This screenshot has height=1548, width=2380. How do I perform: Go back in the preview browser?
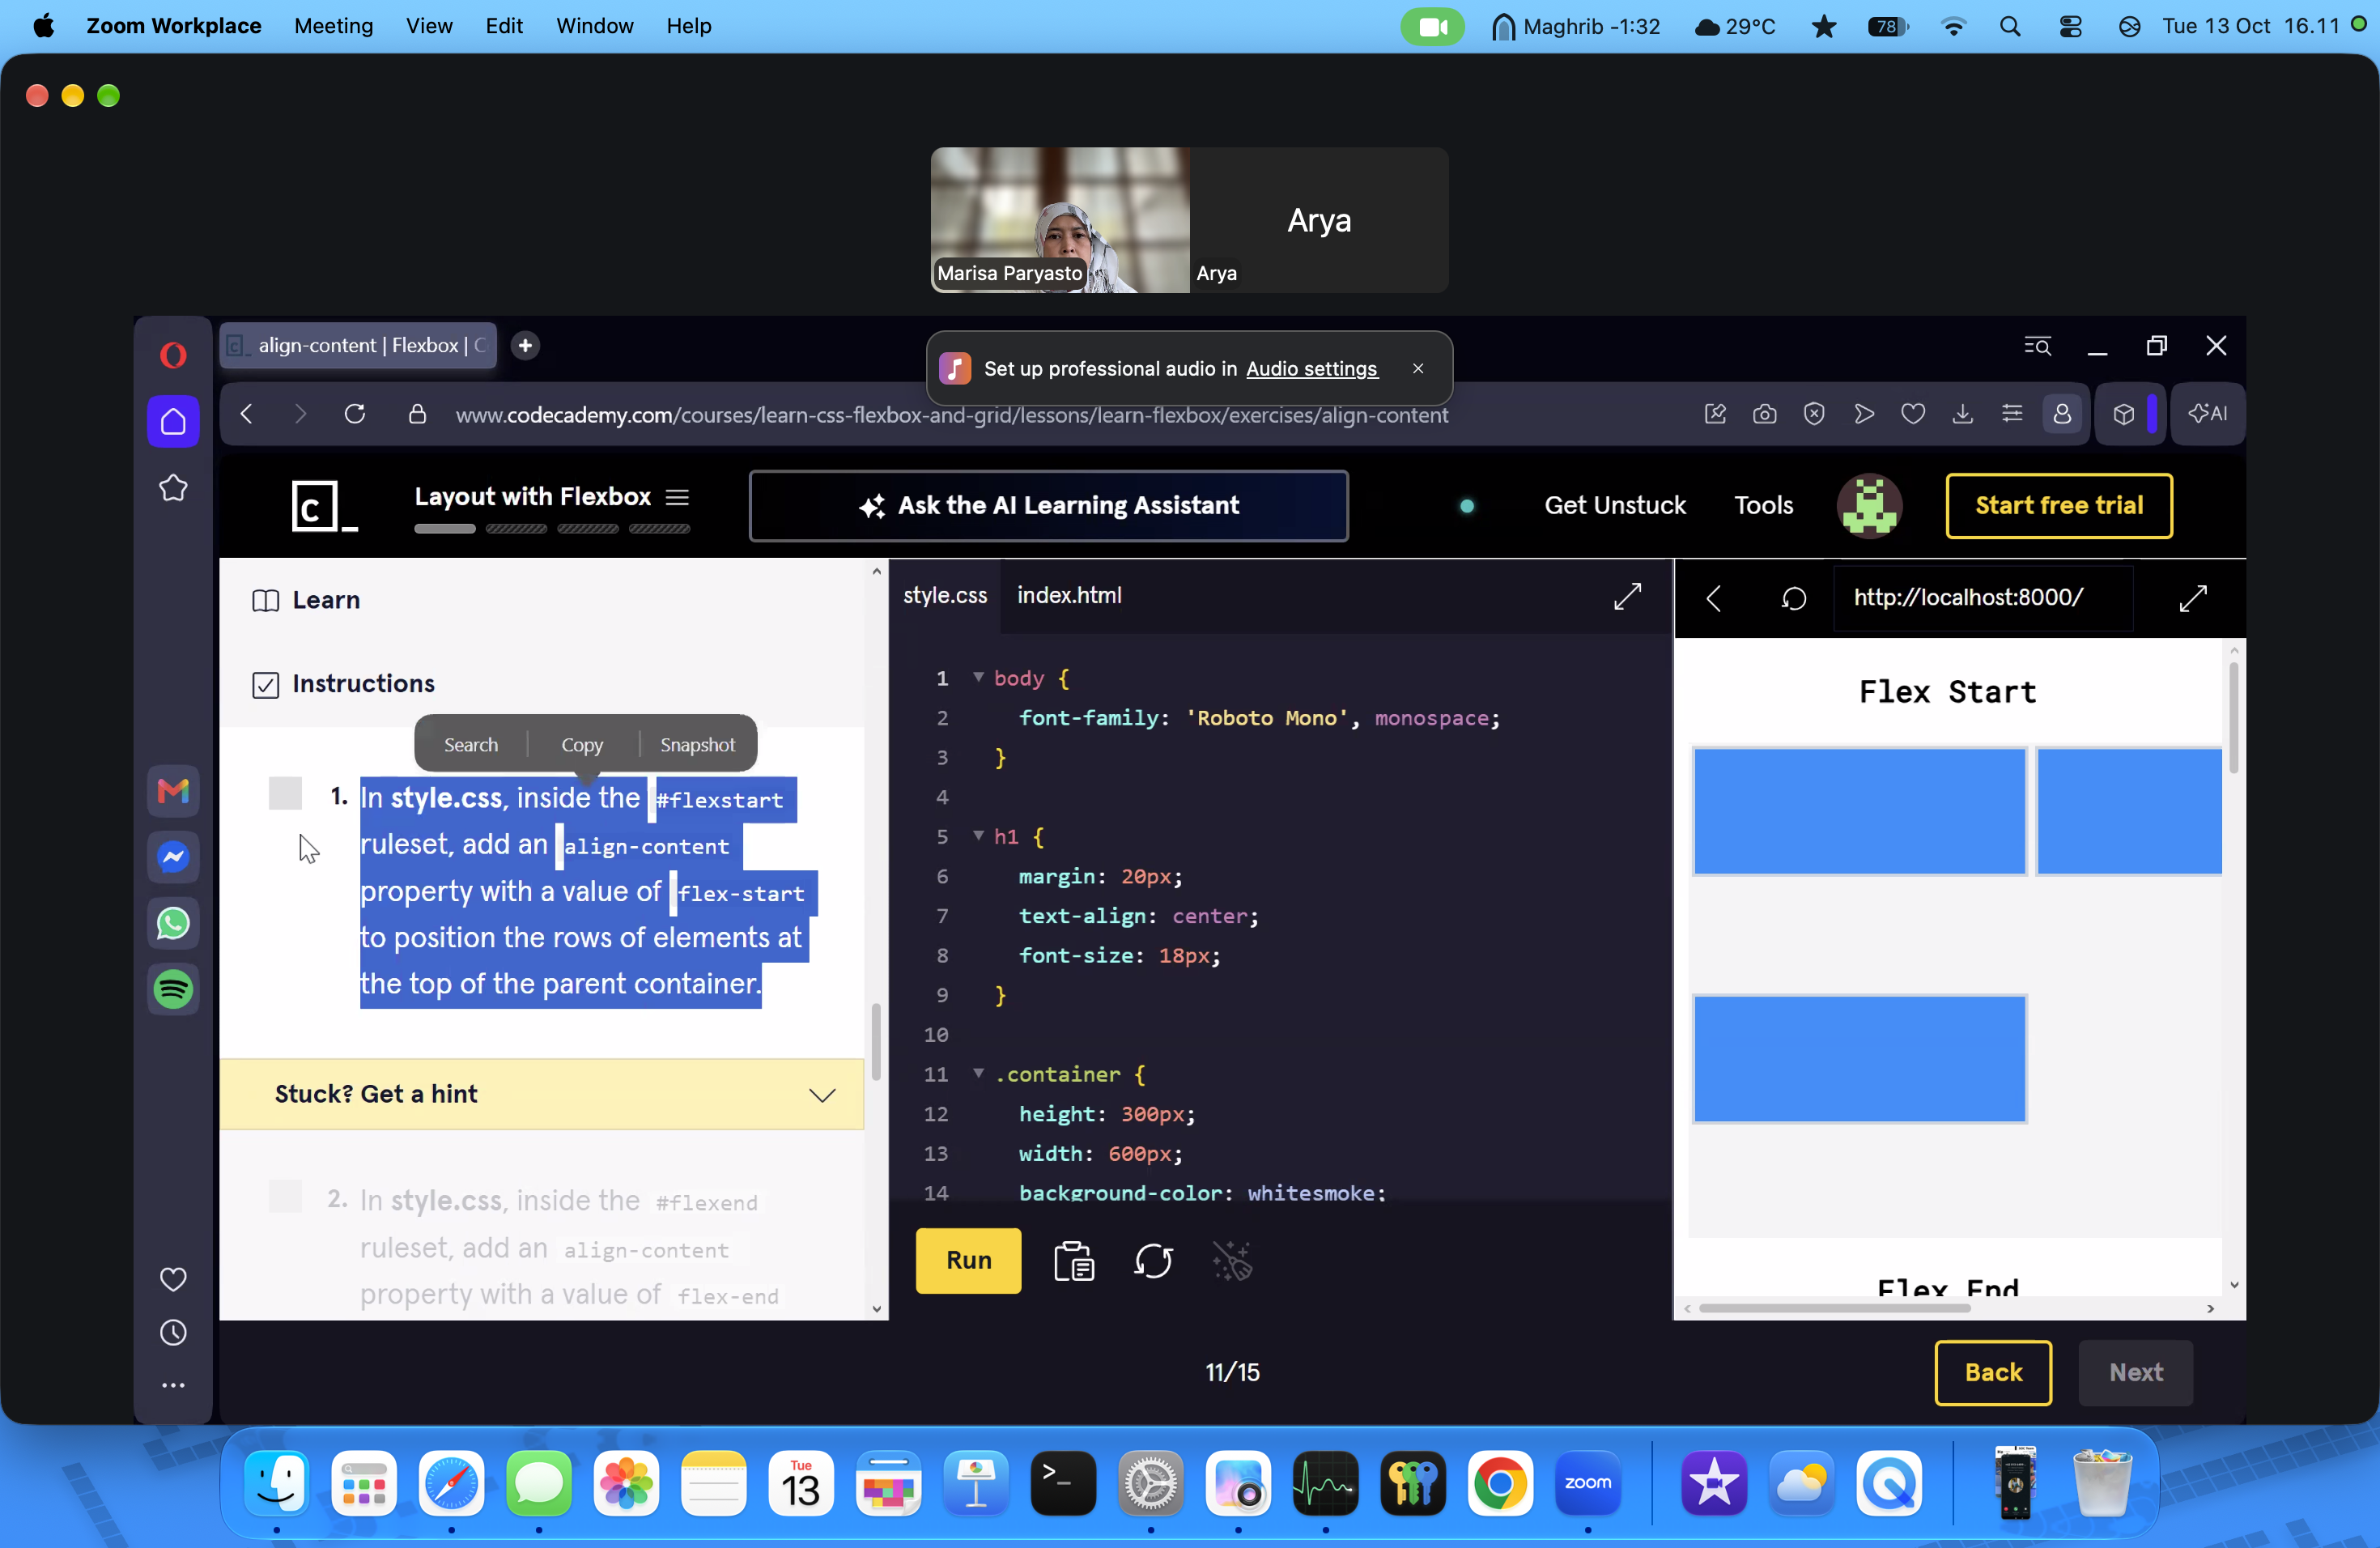click(x=1713, y=598)
